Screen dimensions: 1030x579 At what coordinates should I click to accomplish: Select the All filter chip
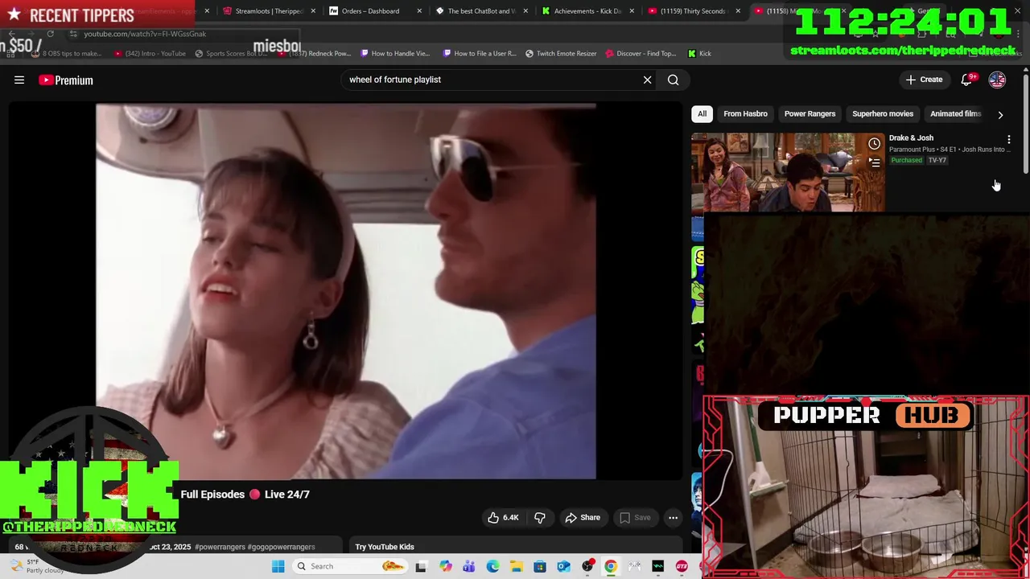pos(702,113)
